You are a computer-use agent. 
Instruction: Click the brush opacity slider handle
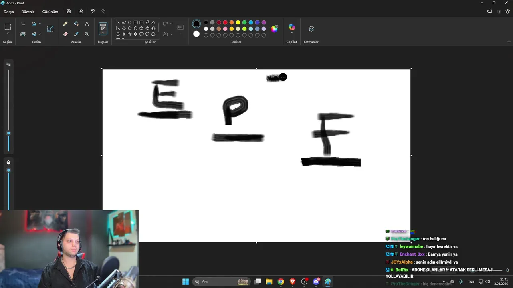pyautogui.click(x=8, y=170)
